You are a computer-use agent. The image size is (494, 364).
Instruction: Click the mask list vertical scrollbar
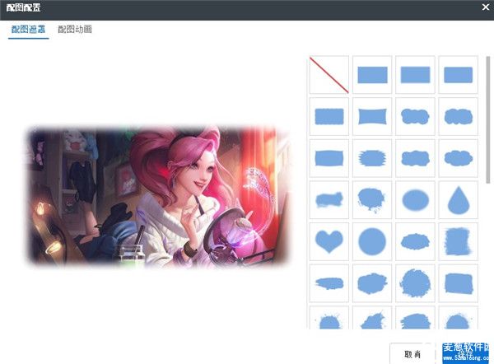(x=488, y=119)
